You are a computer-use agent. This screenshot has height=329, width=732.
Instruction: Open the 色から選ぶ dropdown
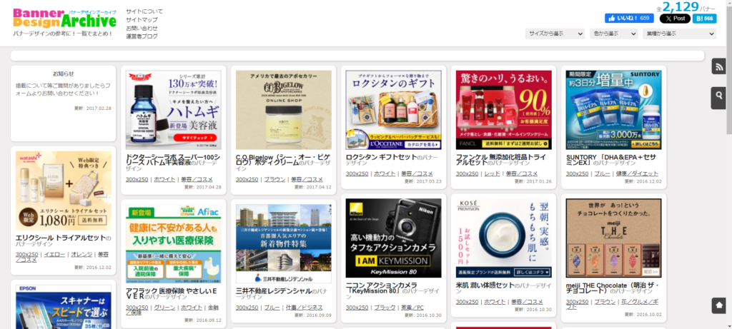coord(614,34)
